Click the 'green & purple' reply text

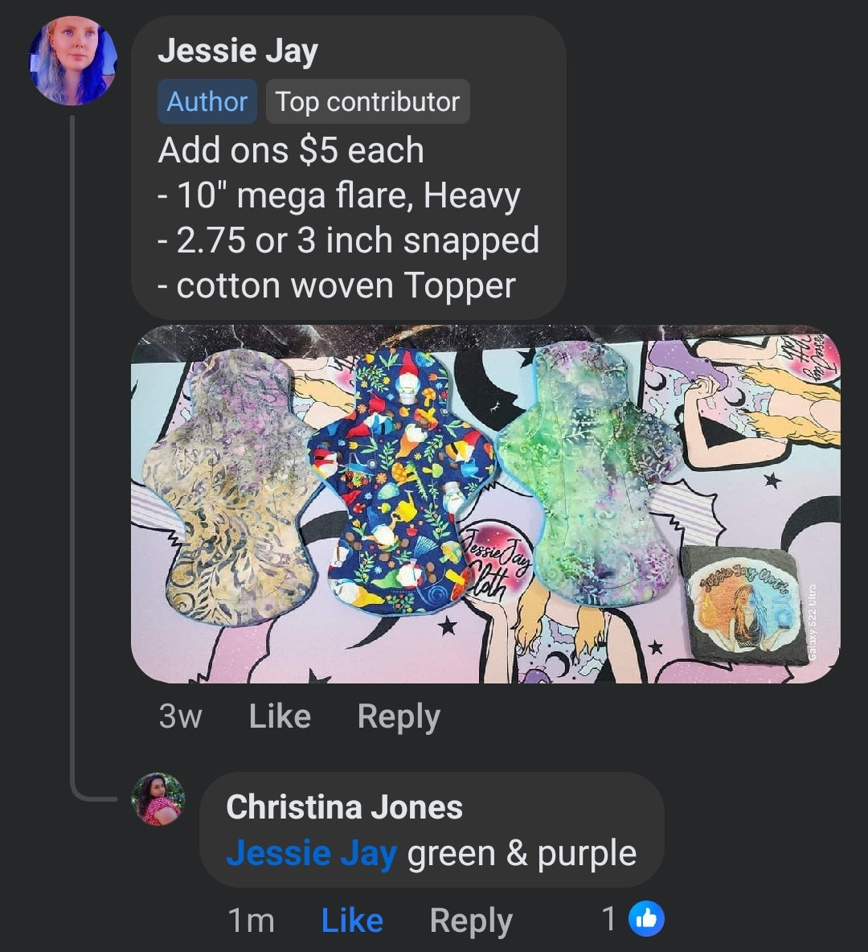pos(522,854)
